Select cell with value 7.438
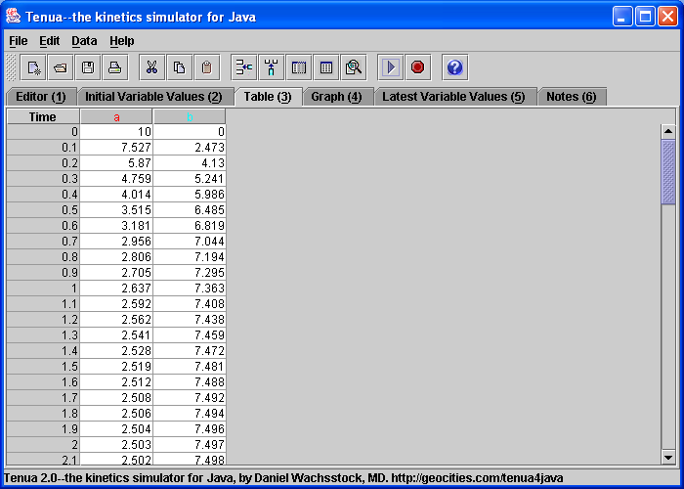Screen dimensions: 684x489 click(190, 320)
